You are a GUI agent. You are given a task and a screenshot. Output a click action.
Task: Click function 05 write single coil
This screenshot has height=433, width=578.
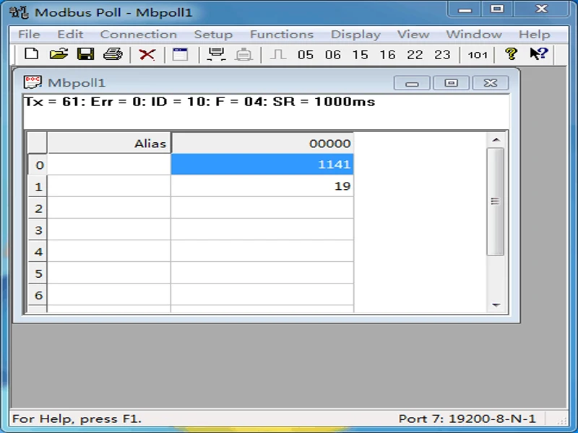tap(306, 55)
